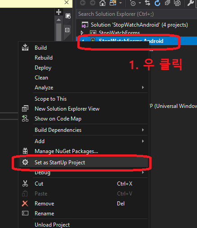Click the Home icon in Solution Explorer toolbar

[103, 3]
